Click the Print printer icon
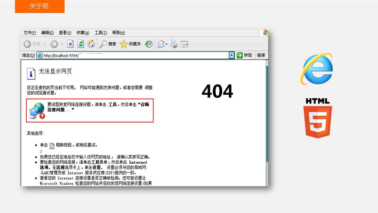This screenshot has height=213, width=378. tap(174, 44)
